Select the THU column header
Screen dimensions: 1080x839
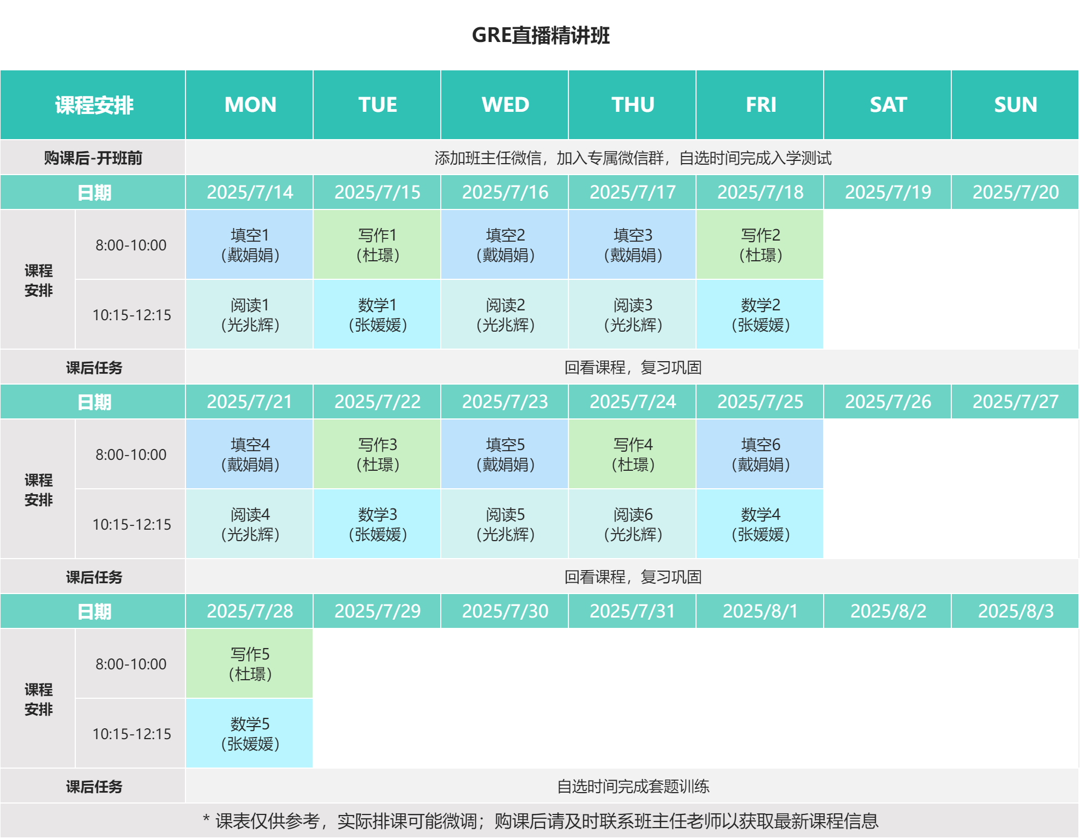[633, 105]
